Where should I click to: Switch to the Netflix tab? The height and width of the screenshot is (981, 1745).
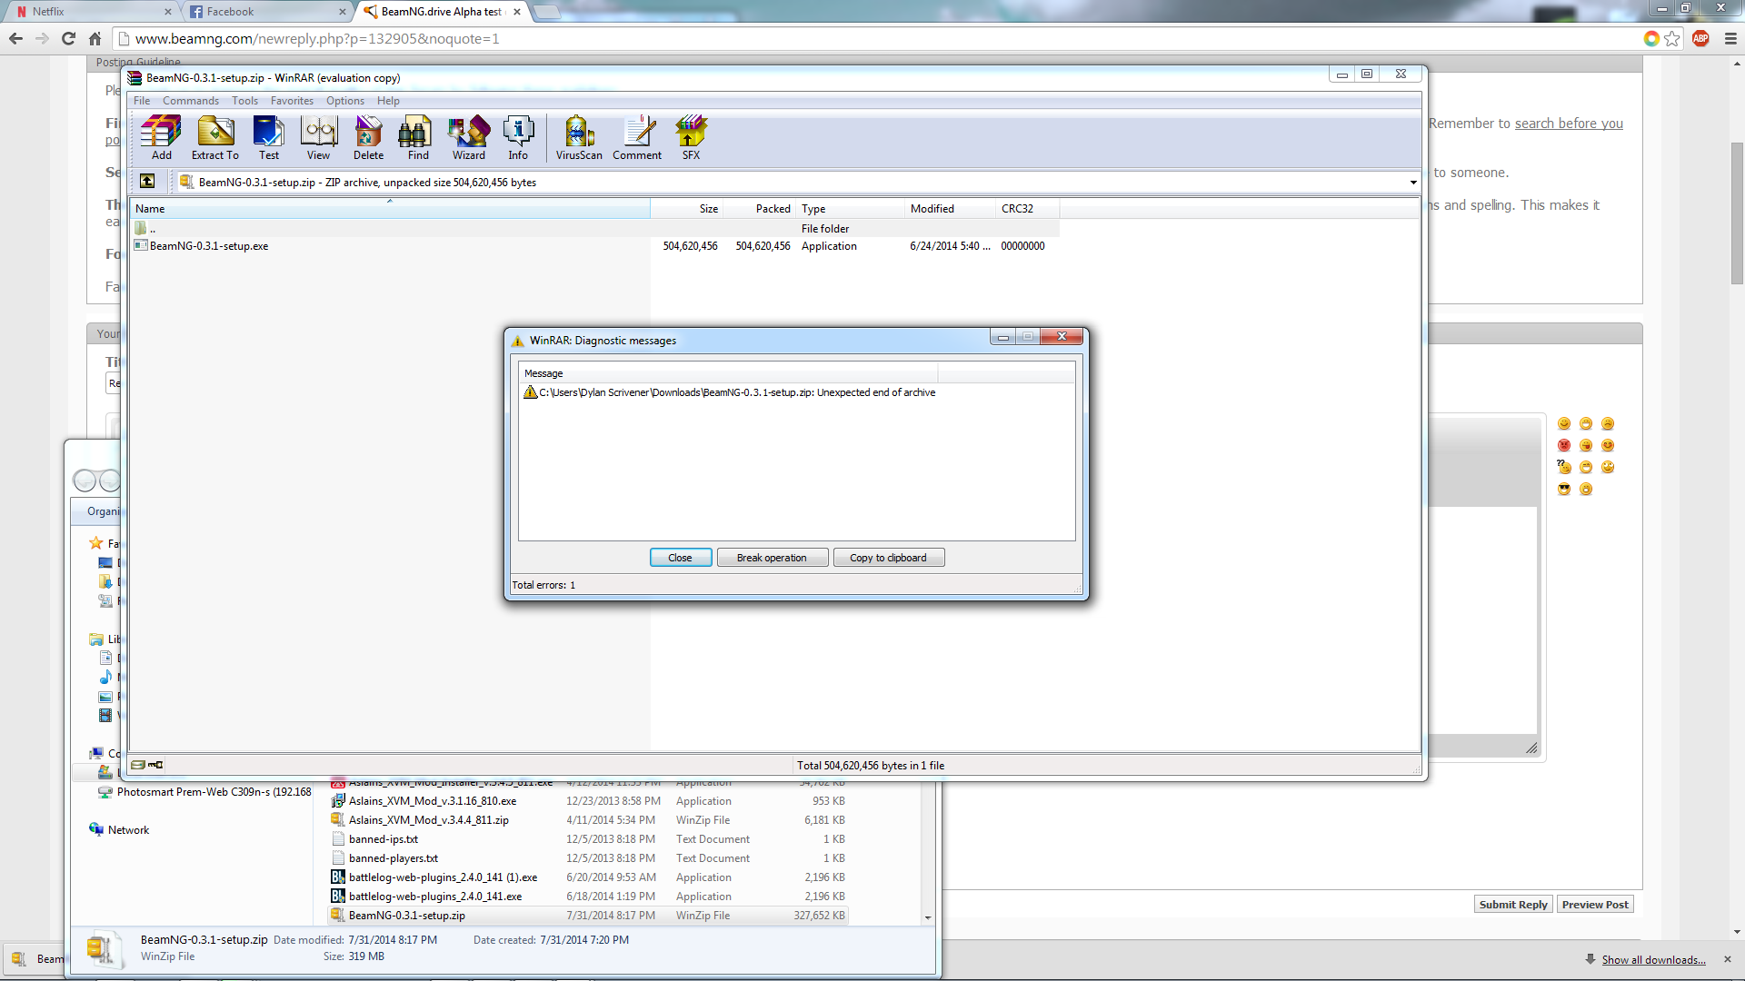[x=91, y=12]
